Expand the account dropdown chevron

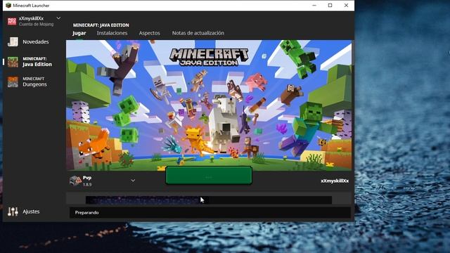58,18
